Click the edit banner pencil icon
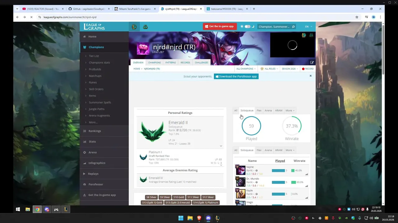398x223 pixels. (x=312, y=63)
